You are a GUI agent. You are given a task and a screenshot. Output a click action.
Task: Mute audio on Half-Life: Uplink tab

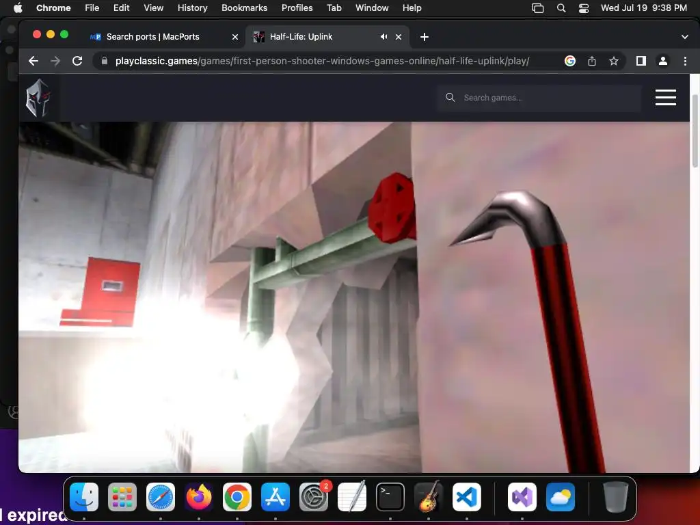(x=383, y=37)
